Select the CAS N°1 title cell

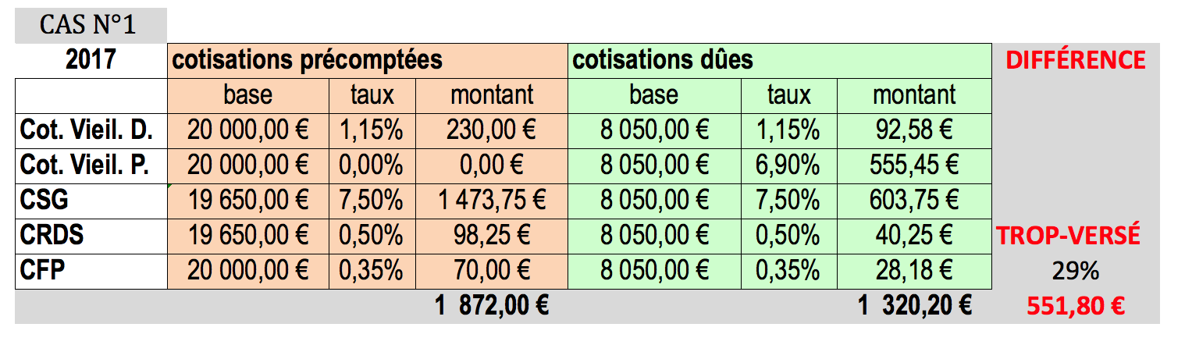pyautogui.click(x=91, y=25)
